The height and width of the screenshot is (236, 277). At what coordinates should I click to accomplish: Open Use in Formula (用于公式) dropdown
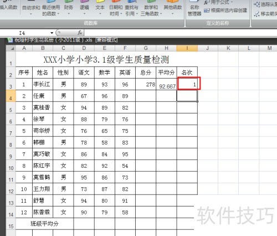[218, 2]
